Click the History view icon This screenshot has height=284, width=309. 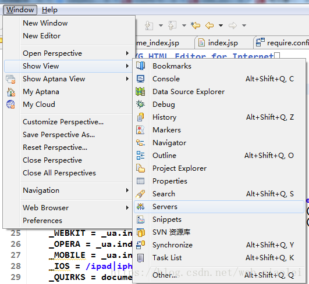(140, 117)
